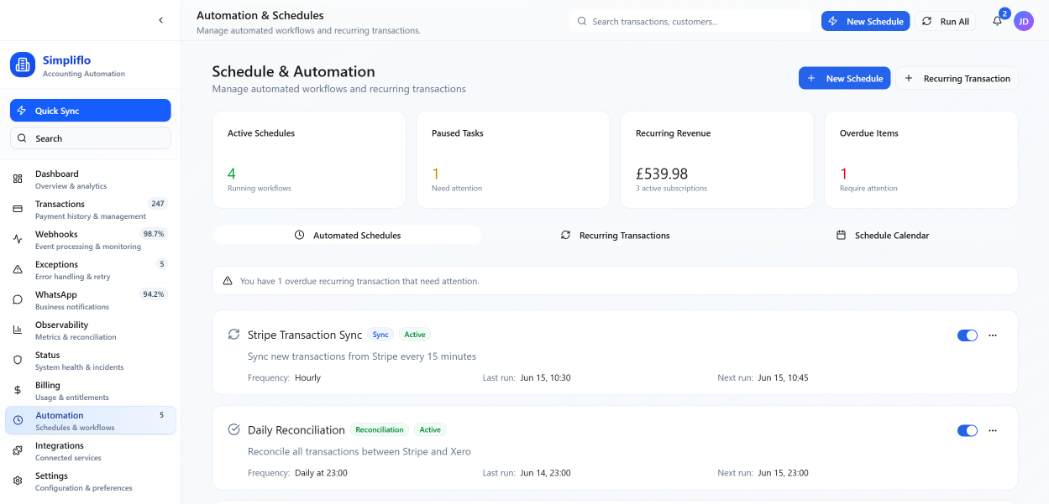
Task: Disable the Stripe Transaction Sync schedule
Action: click(x=968, y=335)
